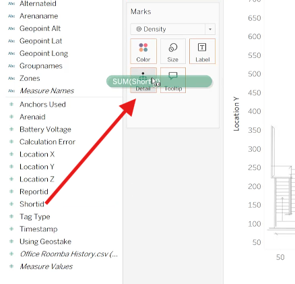295x284 pixels.
Task: Click the number icon beside Battery Voltage
Action: coord(11,130)
